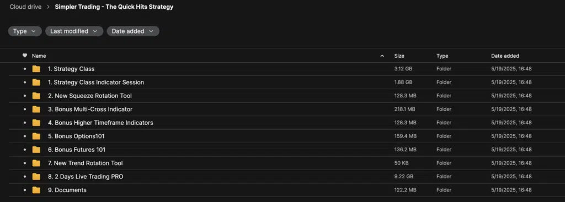Toggle favorite dot beside 4. Bonus Higher Timeframe Indicators
Screen dimensions: 565x202
click(25, 123)
